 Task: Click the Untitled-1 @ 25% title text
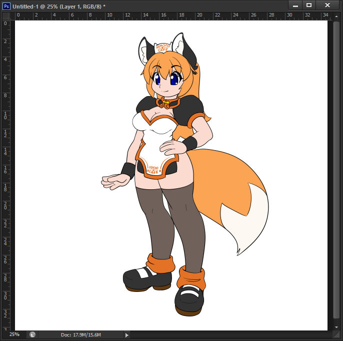click(x=59, y=7)
